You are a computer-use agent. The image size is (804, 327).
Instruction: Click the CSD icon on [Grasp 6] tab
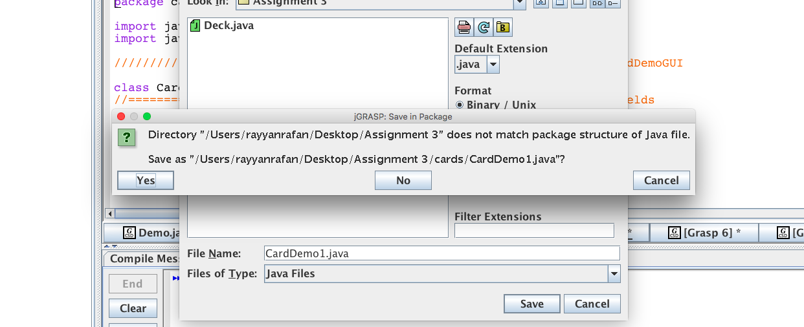click(675, 233)
